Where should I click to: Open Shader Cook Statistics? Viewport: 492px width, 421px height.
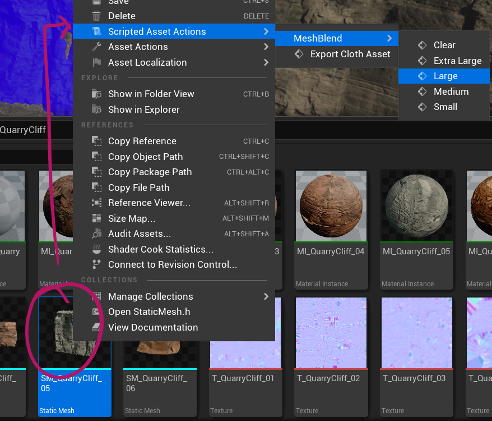(174, 249)
